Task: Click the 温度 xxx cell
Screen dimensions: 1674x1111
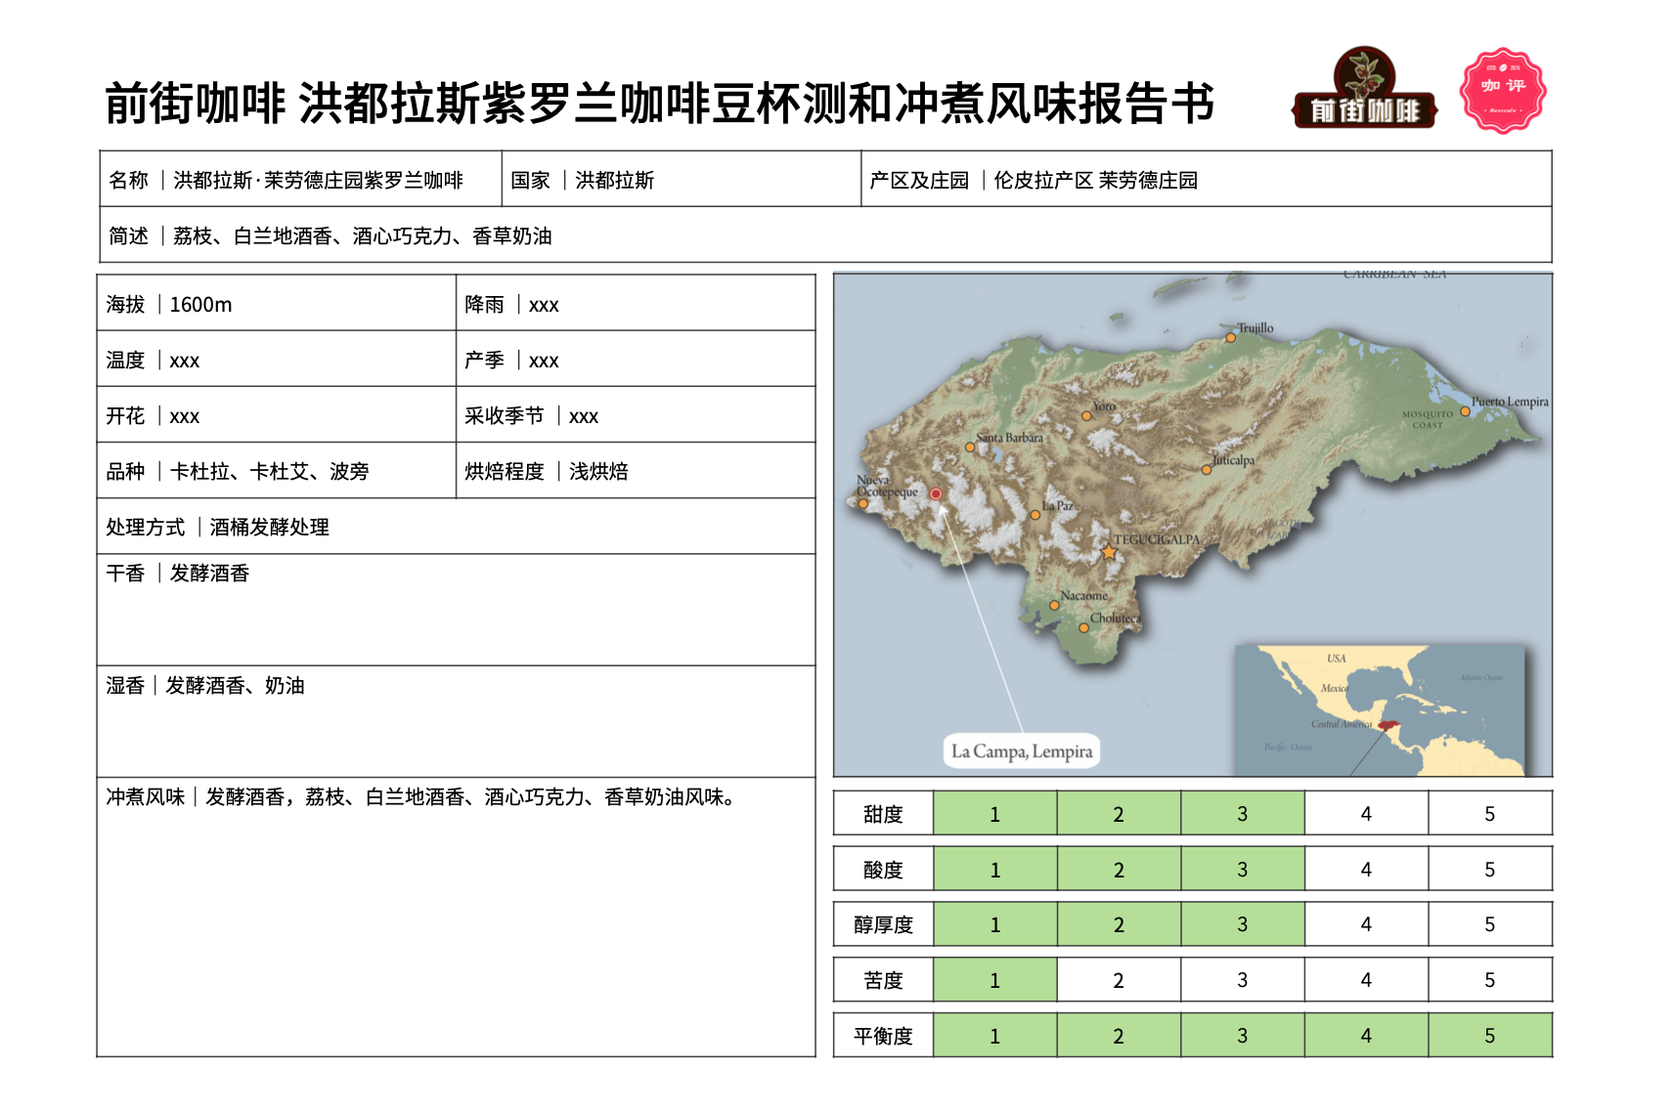Action: pos(277,360)
